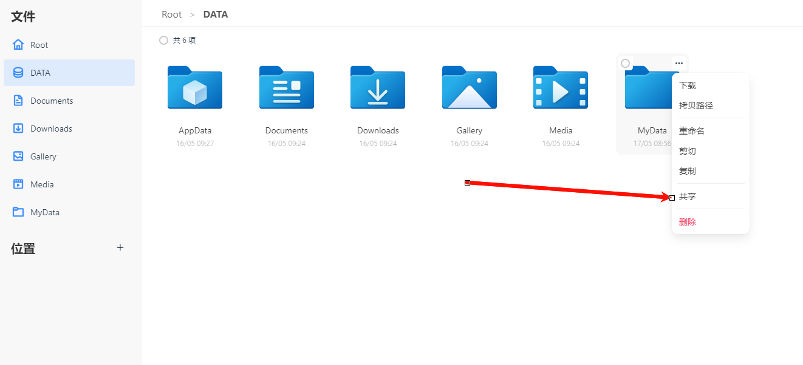Click the plus button next to 位置

(120, 247)
